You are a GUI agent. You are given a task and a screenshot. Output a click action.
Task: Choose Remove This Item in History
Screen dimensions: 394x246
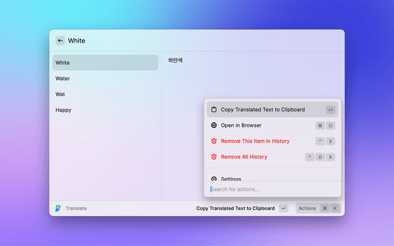[255, 141]
